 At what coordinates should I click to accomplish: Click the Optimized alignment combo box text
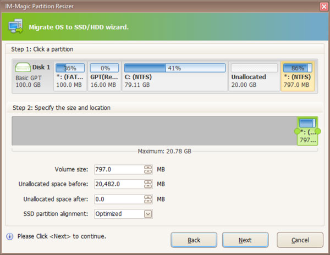[x=108, y=214]
